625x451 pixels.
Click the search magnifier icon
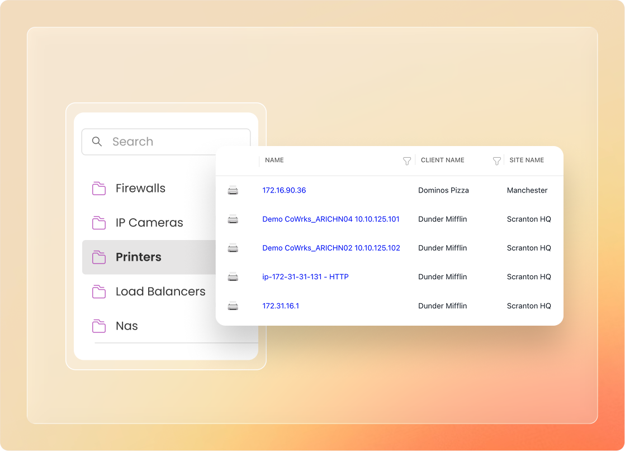tap(97, 142)
